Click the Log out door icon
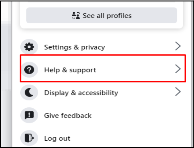This screenshot has height=148, width=194. coord(30,138)
